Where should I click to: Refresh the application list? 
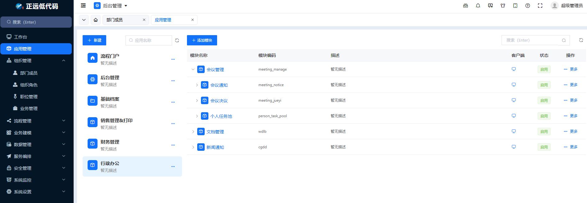tap(177, 40)
